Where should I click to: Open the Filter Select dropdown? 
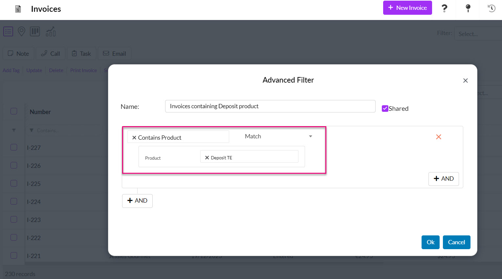point(478,34)
